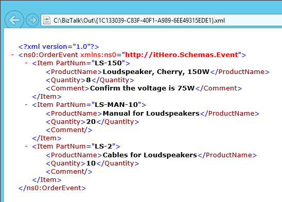Viewport: 282px width, 202px height.
Task: Click the text Manual for Loudspeakers
Action: (x=151, y=114)
